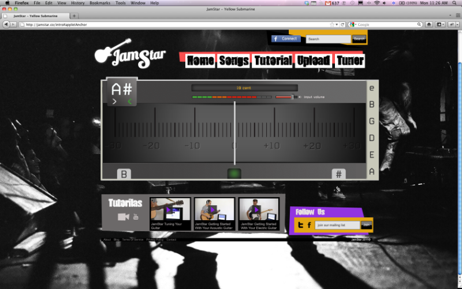Click the JamStar site search field

(328, 39)
